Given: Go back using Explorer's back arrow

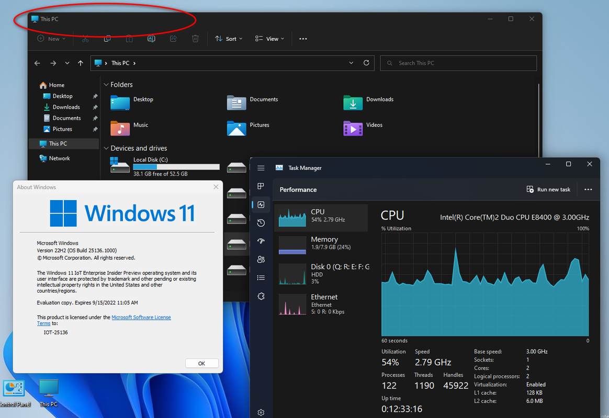Looking at the screenshot, I should pos(37,63).
